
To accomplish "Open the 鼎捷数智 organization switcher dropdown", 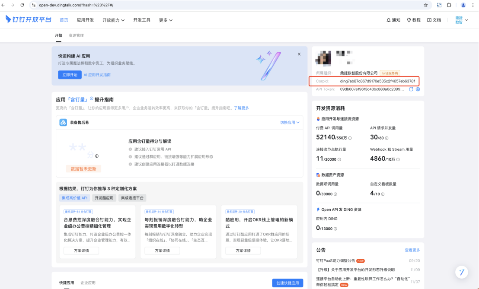I will pos(462,20).
